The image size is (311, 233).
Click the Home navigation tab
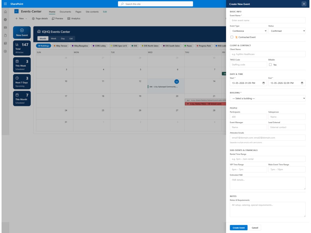pyautogui.click(x=52, y=12)
